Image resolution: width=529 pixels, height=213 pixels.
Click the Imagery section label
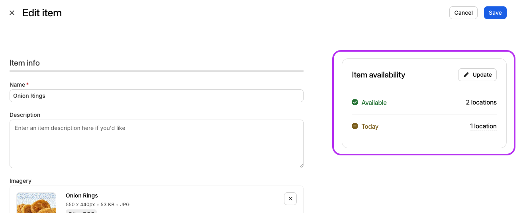(20, 181)
